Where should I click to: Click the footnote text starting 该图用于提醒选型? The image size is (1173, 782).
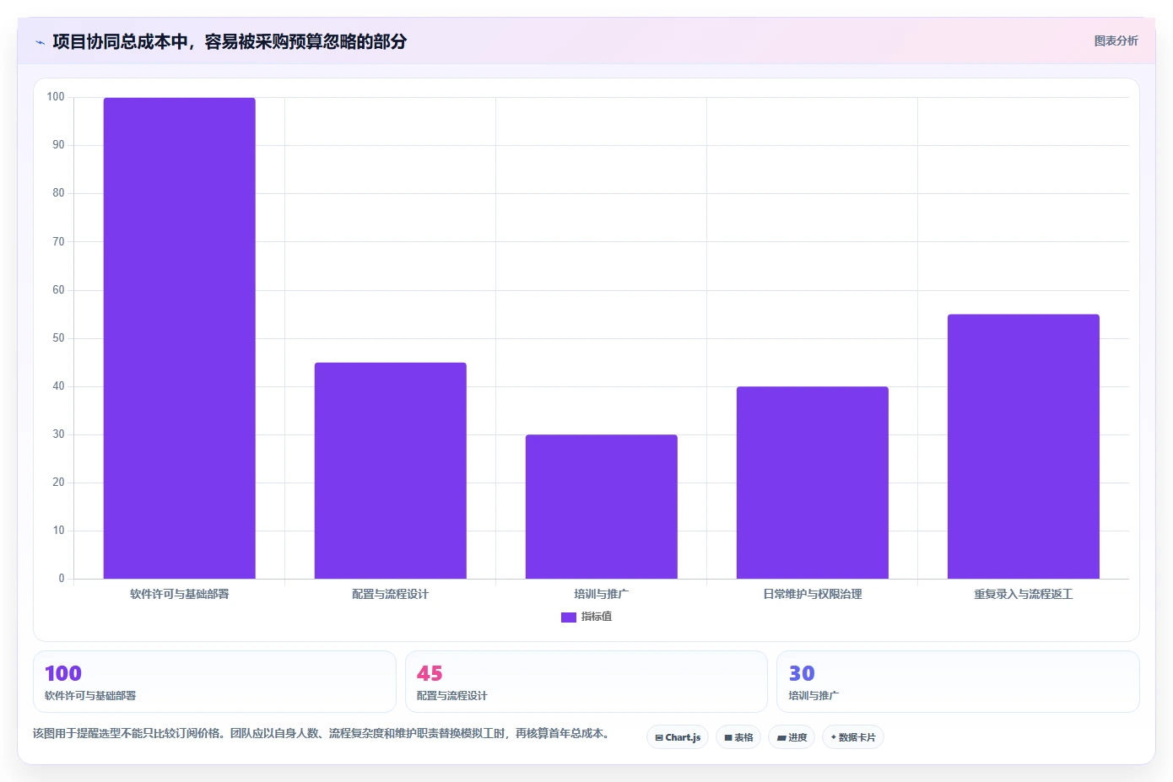click(x=321, y=733)
